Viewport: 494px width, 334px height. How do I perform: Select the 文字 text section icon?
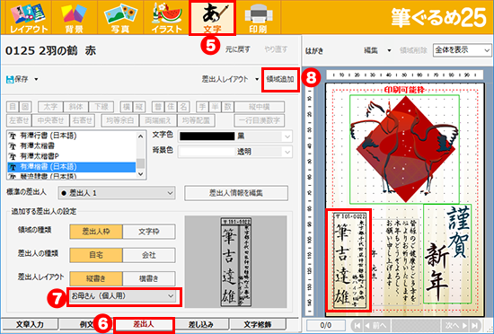(212, 18)
